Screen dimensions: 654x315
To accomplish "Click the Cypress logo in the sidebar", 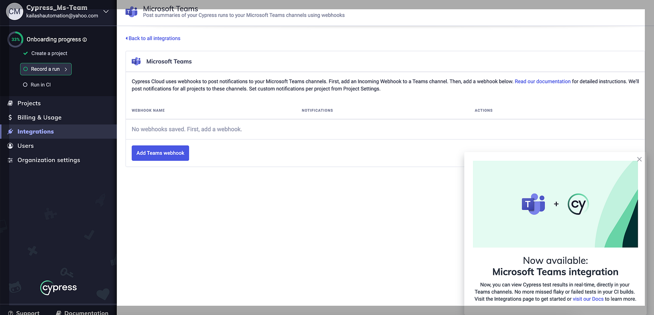I will [x=59, y=288].
